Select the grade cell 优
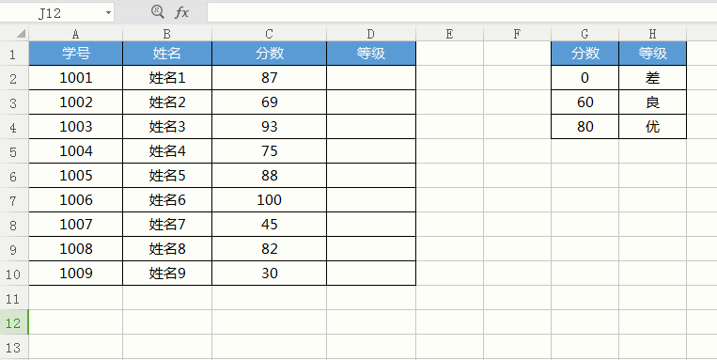The image size is (717, 360). click(x=652, y=127)
